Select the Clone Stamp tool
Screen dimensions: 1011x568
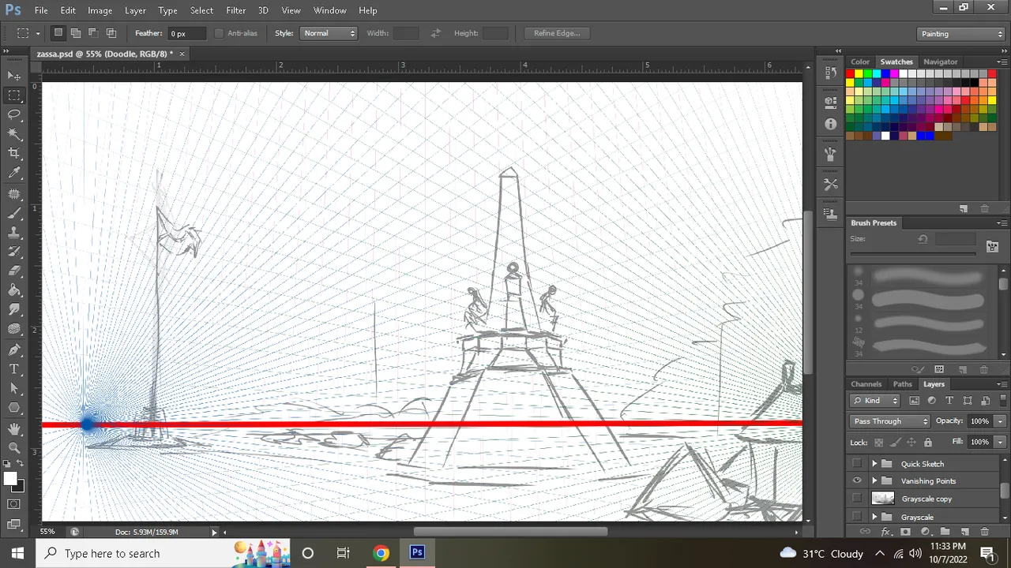[x=14, y=233]
